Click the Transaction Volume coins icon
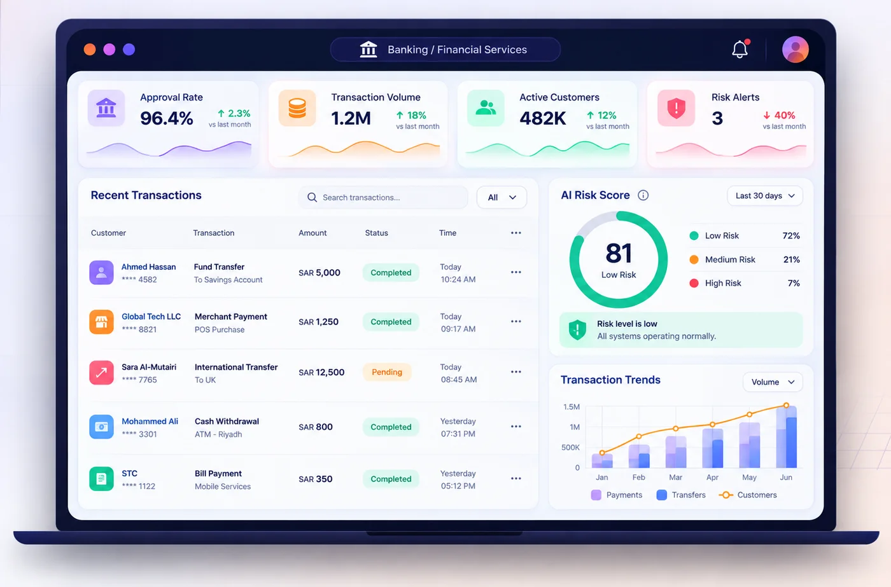The height and width of the screenshot is (587, 891). [297, 108]
